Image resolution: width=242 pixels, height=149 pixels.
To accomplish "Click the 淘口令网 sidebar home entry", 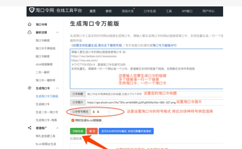I will click(x=41, y=24).
